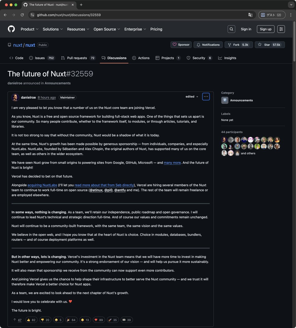Screen dimensions: 296x328
Task: Open the Product dropdown menu
Action: [x=30, y=29]
